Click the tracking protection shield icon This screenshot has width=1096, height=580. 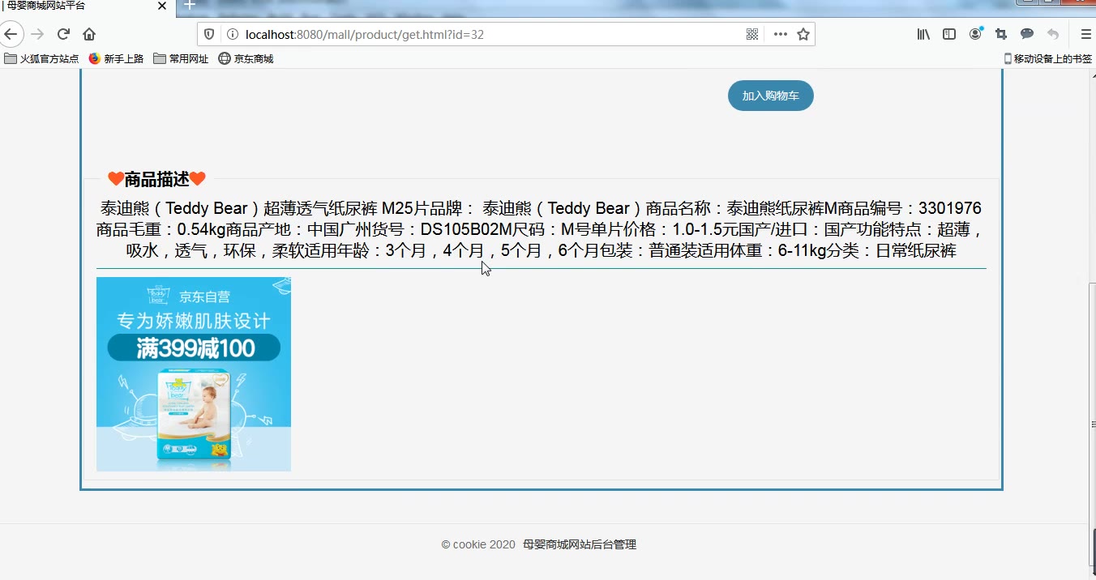(209, 34)
